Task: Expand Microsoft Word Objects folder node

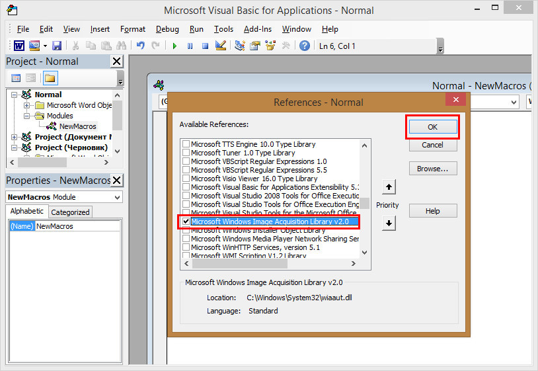Action: [x=26, y=105]
